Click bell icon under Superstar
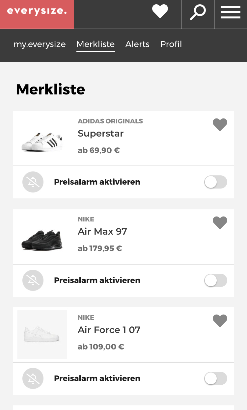Image resolution: width=247 pixels, height=410 pixels. click(33, 182)
